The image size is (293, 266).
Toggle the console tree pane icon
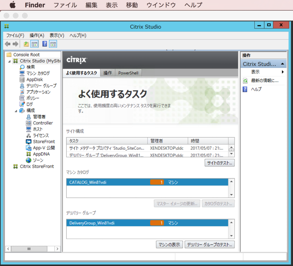[35, 44]
